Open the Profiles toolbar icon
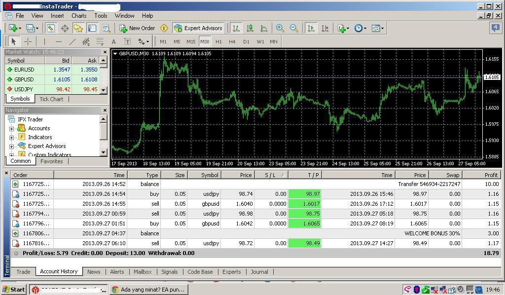Viewport: 505px width, 295px height. [32, 28]
